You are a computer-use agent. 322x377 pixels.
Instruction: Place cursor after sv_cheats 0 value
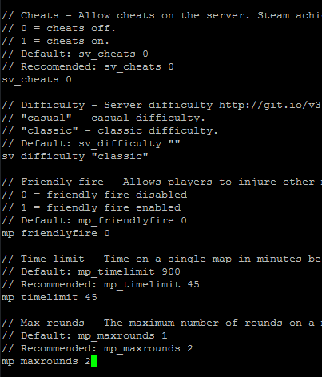tap(74, 79)
